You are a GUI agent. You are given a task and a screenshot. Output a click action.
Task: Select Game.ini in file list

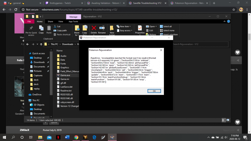[x=63, y=79]
